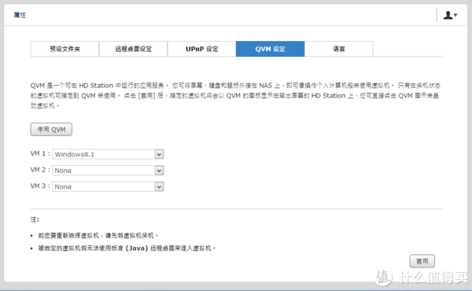
Task: Click the QVM description paragraph
Action: (235, 95)
